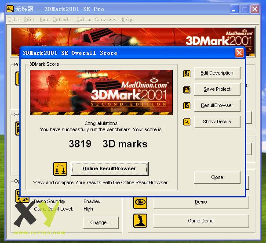Open the File menu
Image resolution: width=266 pixels, height=243 pixels.
click(13, 19)
